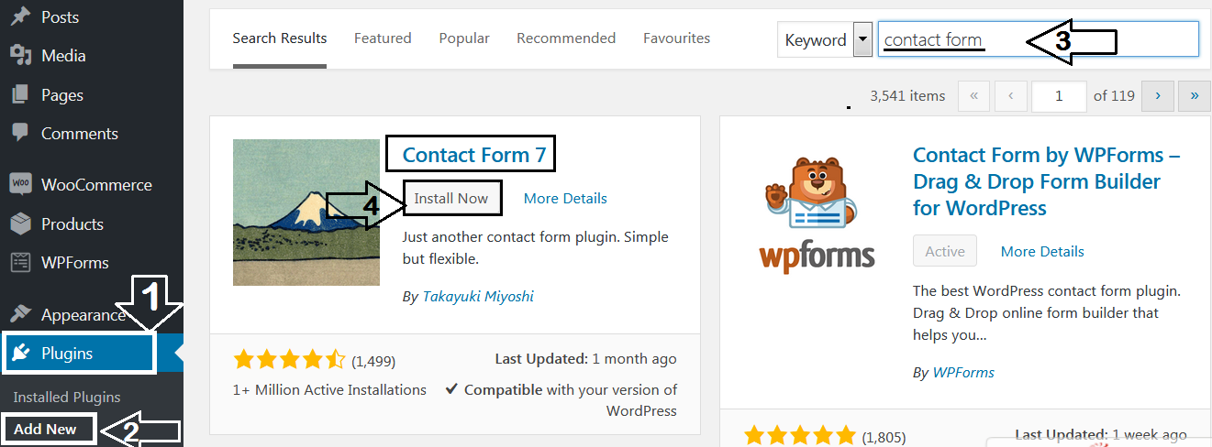Image resolution: width=1212 pixels, height=447 pixels.
Task: Click the Products box icon
Action: (x=20, y=223)
